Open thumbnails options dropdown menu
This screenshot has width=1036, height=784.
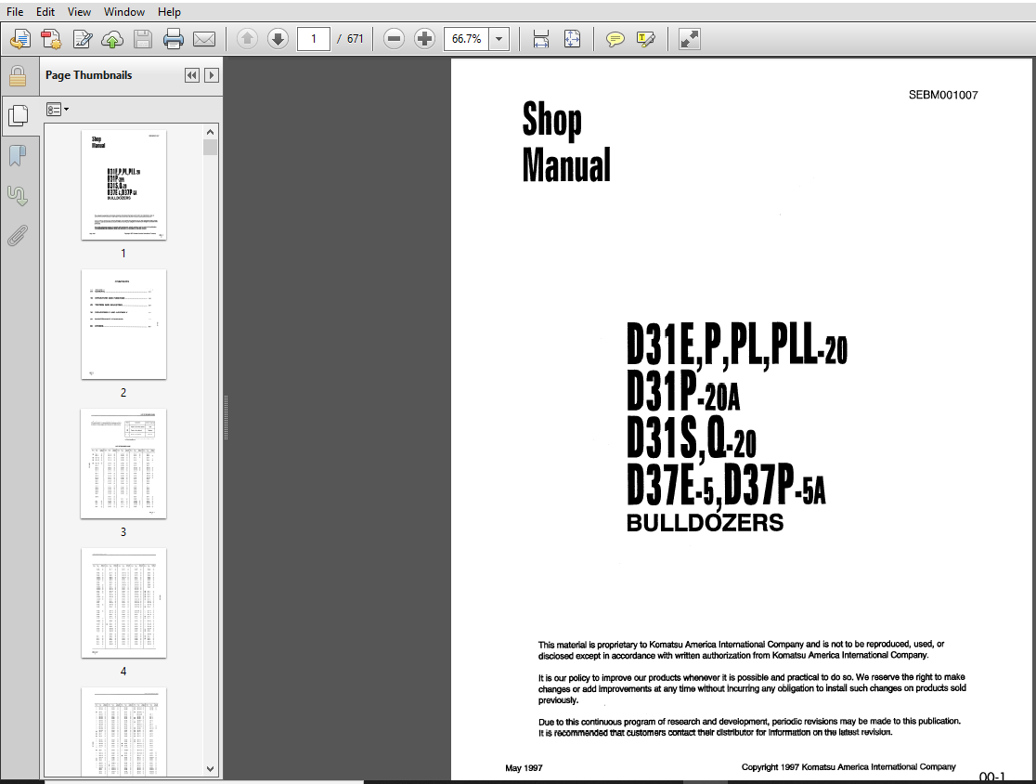(x=58, y=109)
